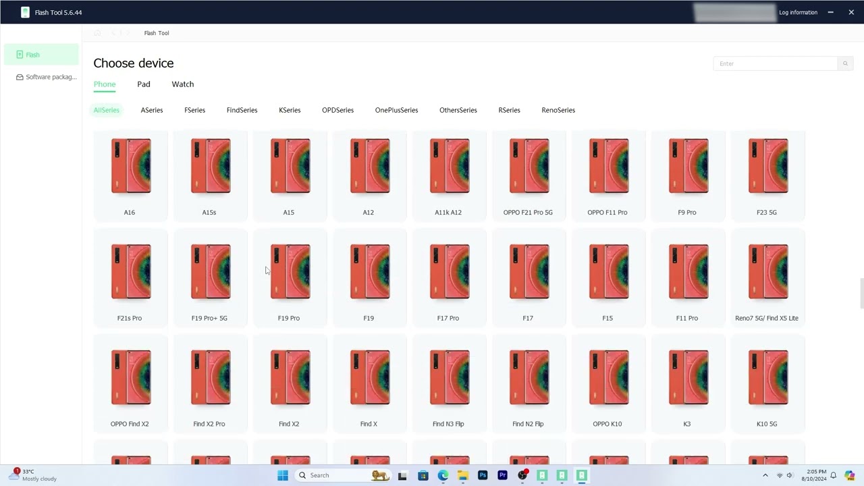
Task: Open the recorder app with red dot
Action: [x=522, y=475]
